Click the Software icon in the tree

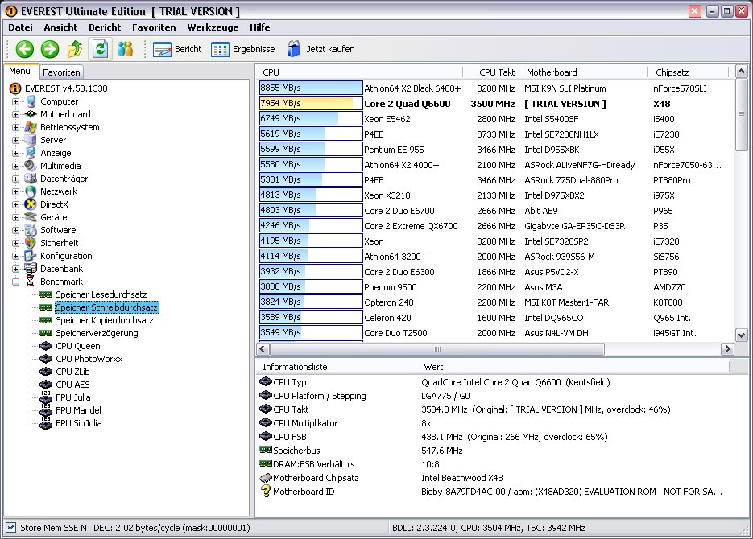pos(31,230)
